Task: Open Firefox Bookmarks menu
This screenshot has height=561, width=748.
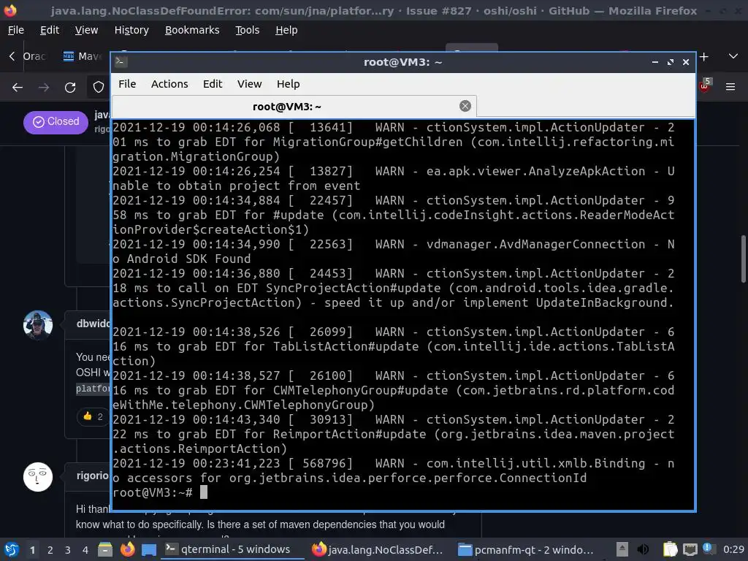Action: pos(192,30)
